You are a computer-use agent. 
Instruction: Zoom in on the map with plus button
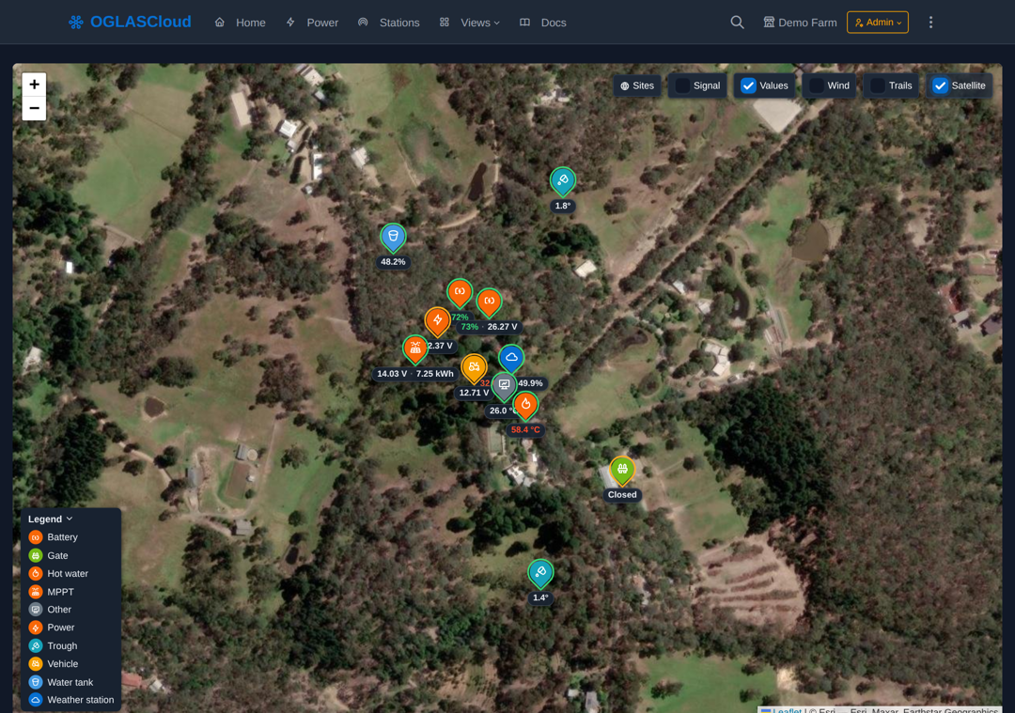35,85
